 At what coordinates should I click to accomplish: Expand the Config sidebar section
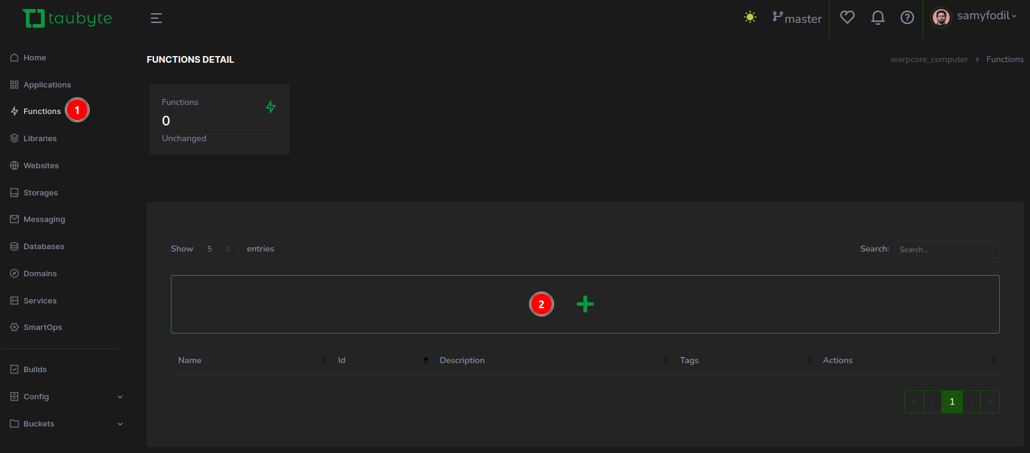pos(66,396)
